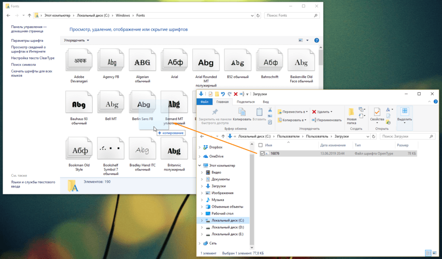Click the blue help icon in Downloads ribbon

[436, 101]
